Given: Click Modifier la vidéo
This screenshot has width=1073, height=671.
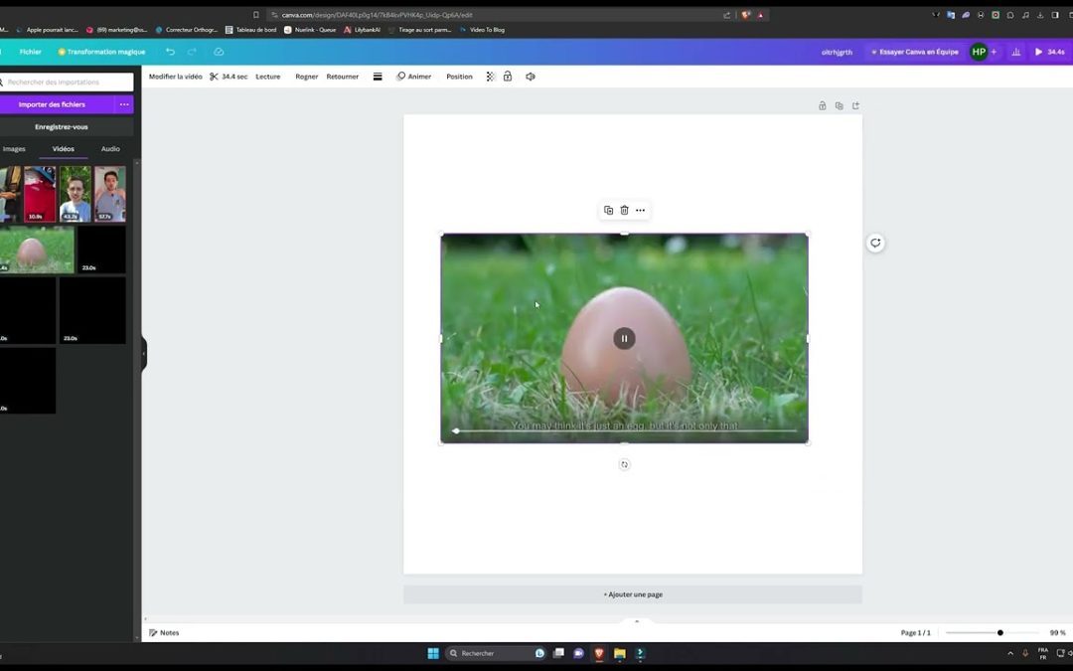Looking at the screenshot, I should (175, 77).
